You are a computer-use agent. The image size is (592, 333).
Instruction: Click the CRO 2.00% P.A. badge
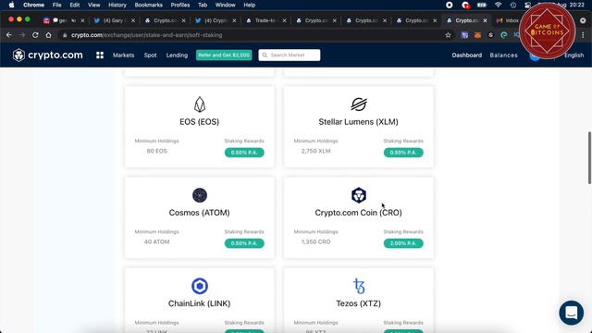click(x=403, y=243)
